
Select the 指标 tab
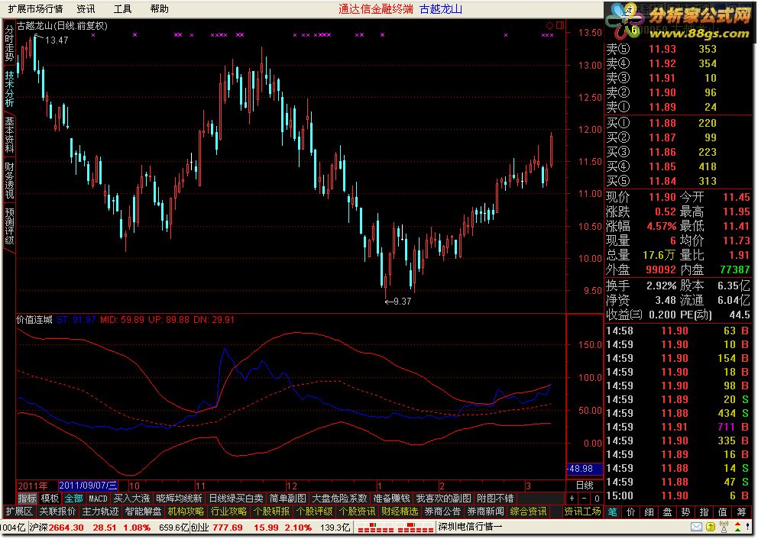[x=27, y=499]
